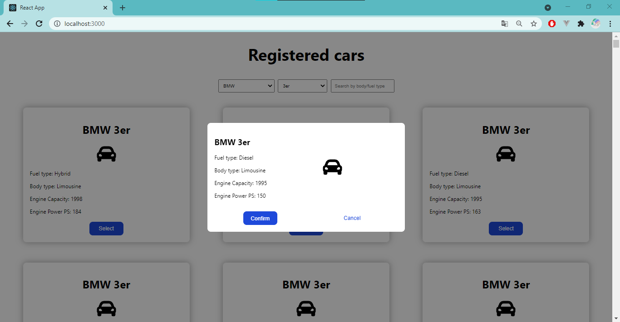Open the BMW brand dropdown
Viewport: 620px width, 322px height.
click(x=246, y=86)
